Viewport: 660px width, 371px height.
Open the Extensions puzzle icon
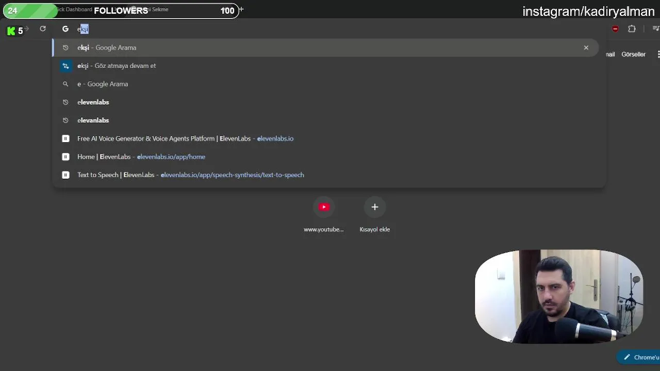coord(632,29)
